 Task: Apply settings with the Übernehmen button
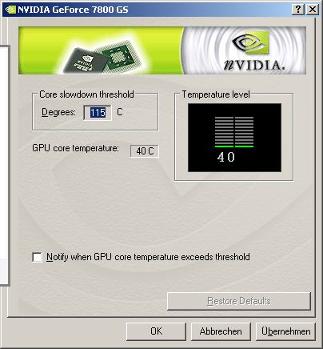click(x=285, y=331)
